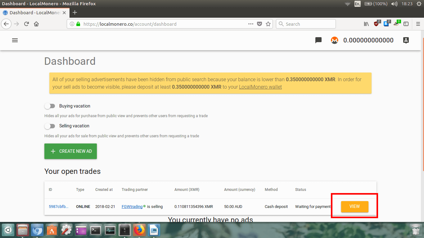The height and width of the screenshot is (238, 424).
Task: Toggle the Selling vacation switch
Action: coord(50,126)
